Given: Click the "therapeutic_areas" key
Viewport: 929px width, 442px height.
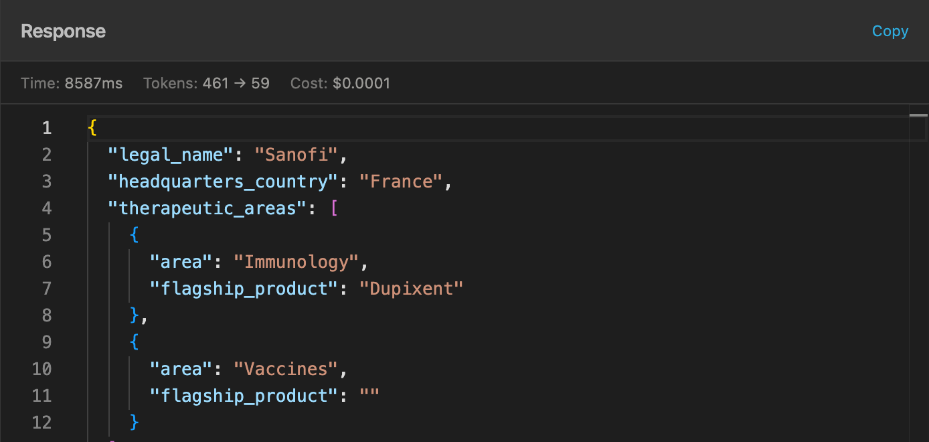Looking at the screenshot, I should [x=207, y=208].
